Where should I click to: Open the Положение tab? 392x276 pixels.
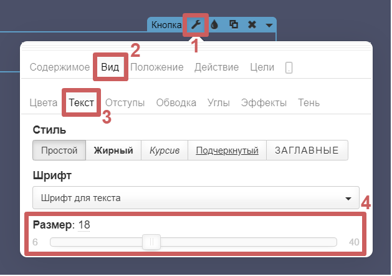[156, 67]
